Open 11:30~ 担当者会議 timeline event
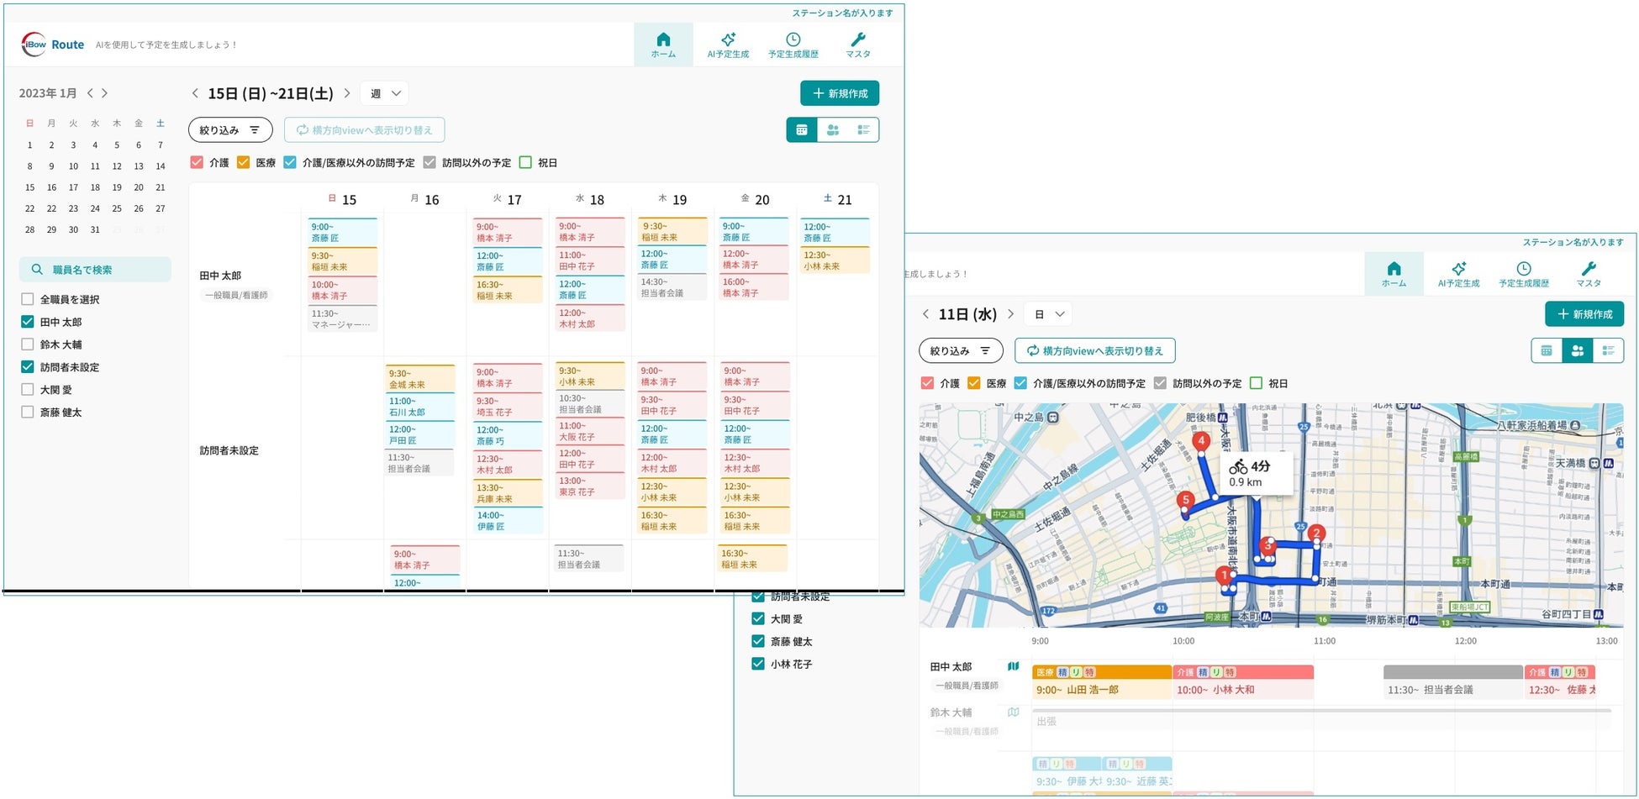Image resolution: width=1639 pixels, height=799 pixels. tap(1453, 682)
